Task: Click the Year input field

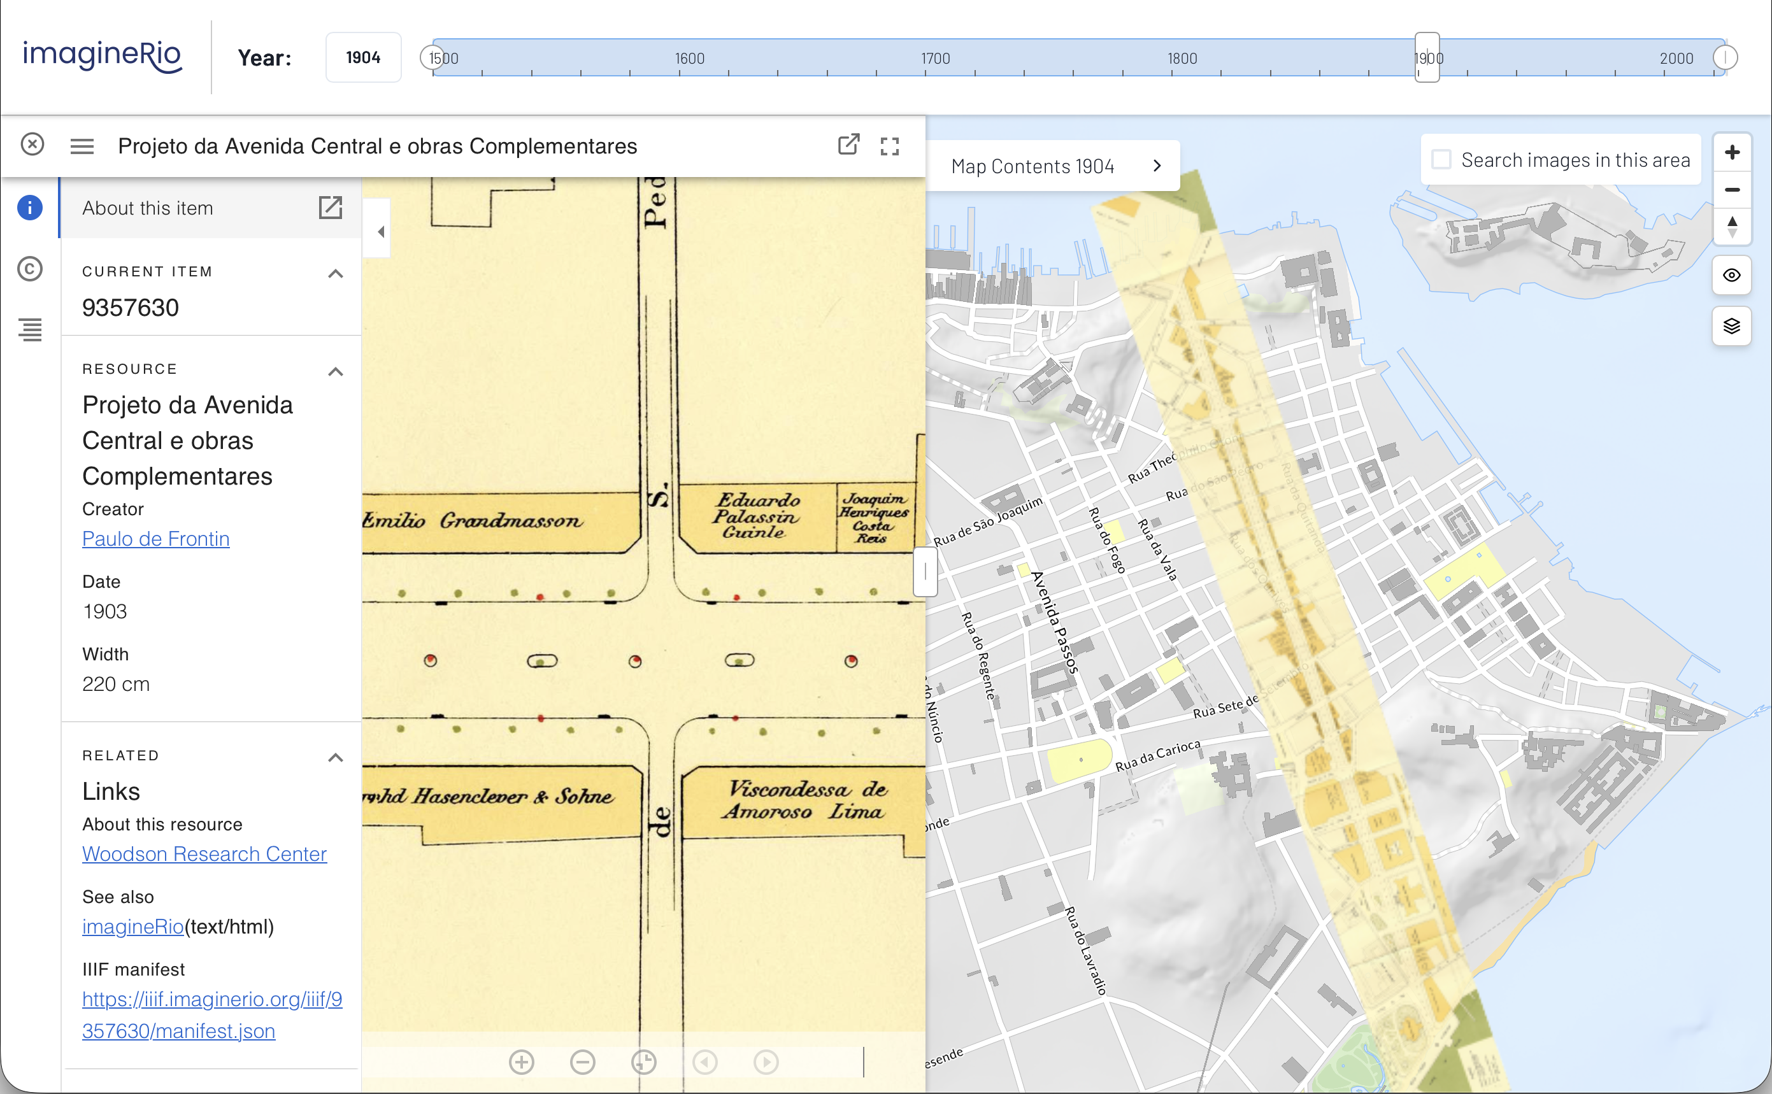Action: pos(363,57)
